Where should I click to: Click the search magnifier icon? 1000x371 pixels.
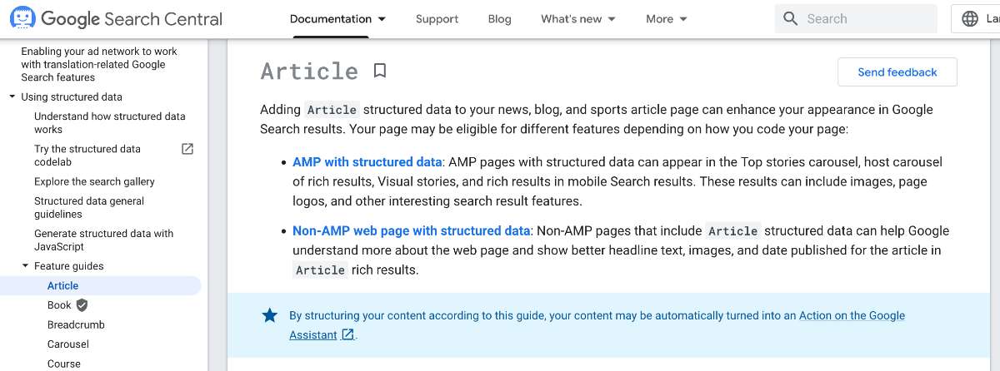click(791, 18)
